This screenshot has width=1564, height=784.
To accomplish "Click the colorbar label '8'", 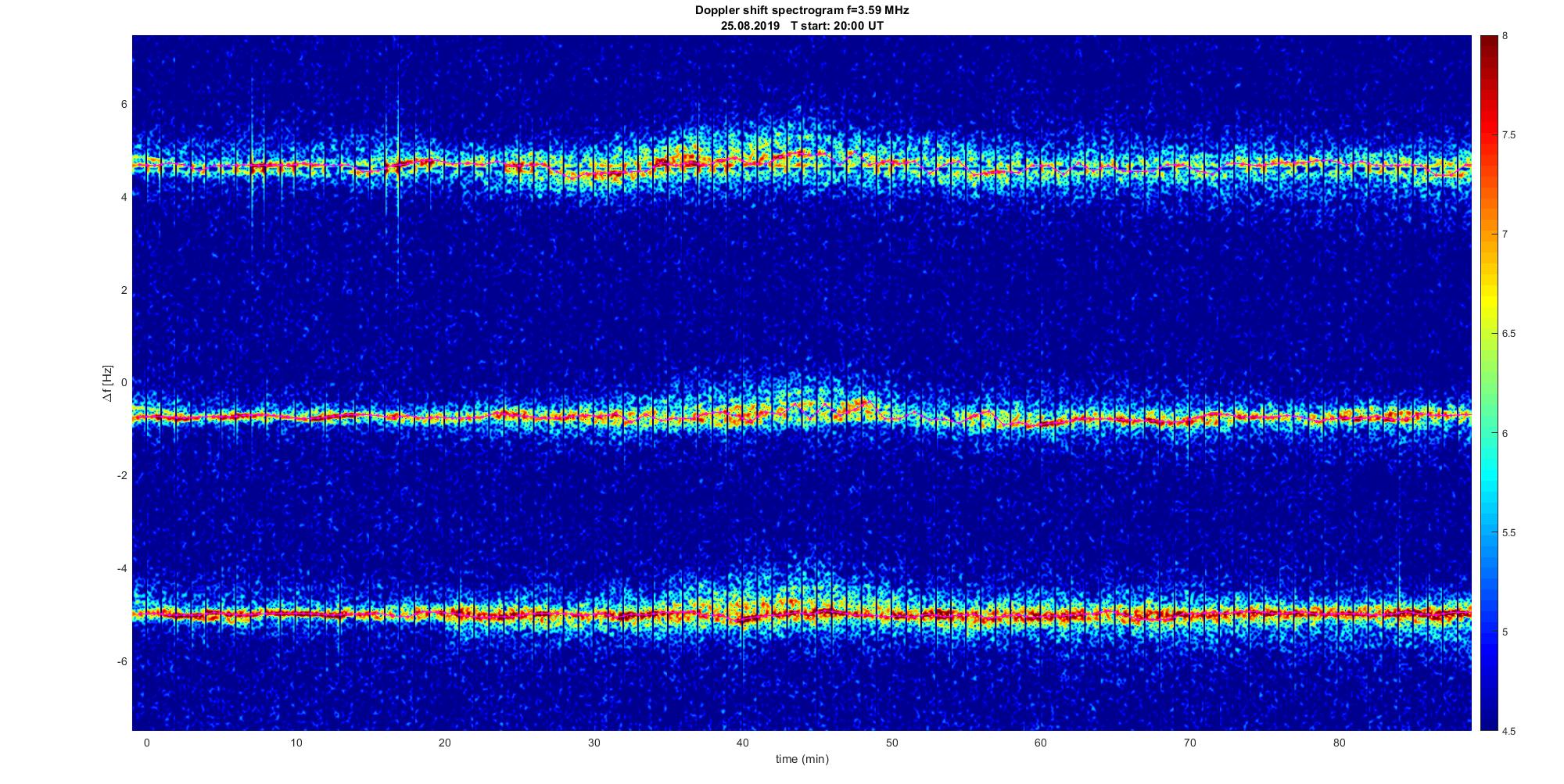I will [1505, 36].
